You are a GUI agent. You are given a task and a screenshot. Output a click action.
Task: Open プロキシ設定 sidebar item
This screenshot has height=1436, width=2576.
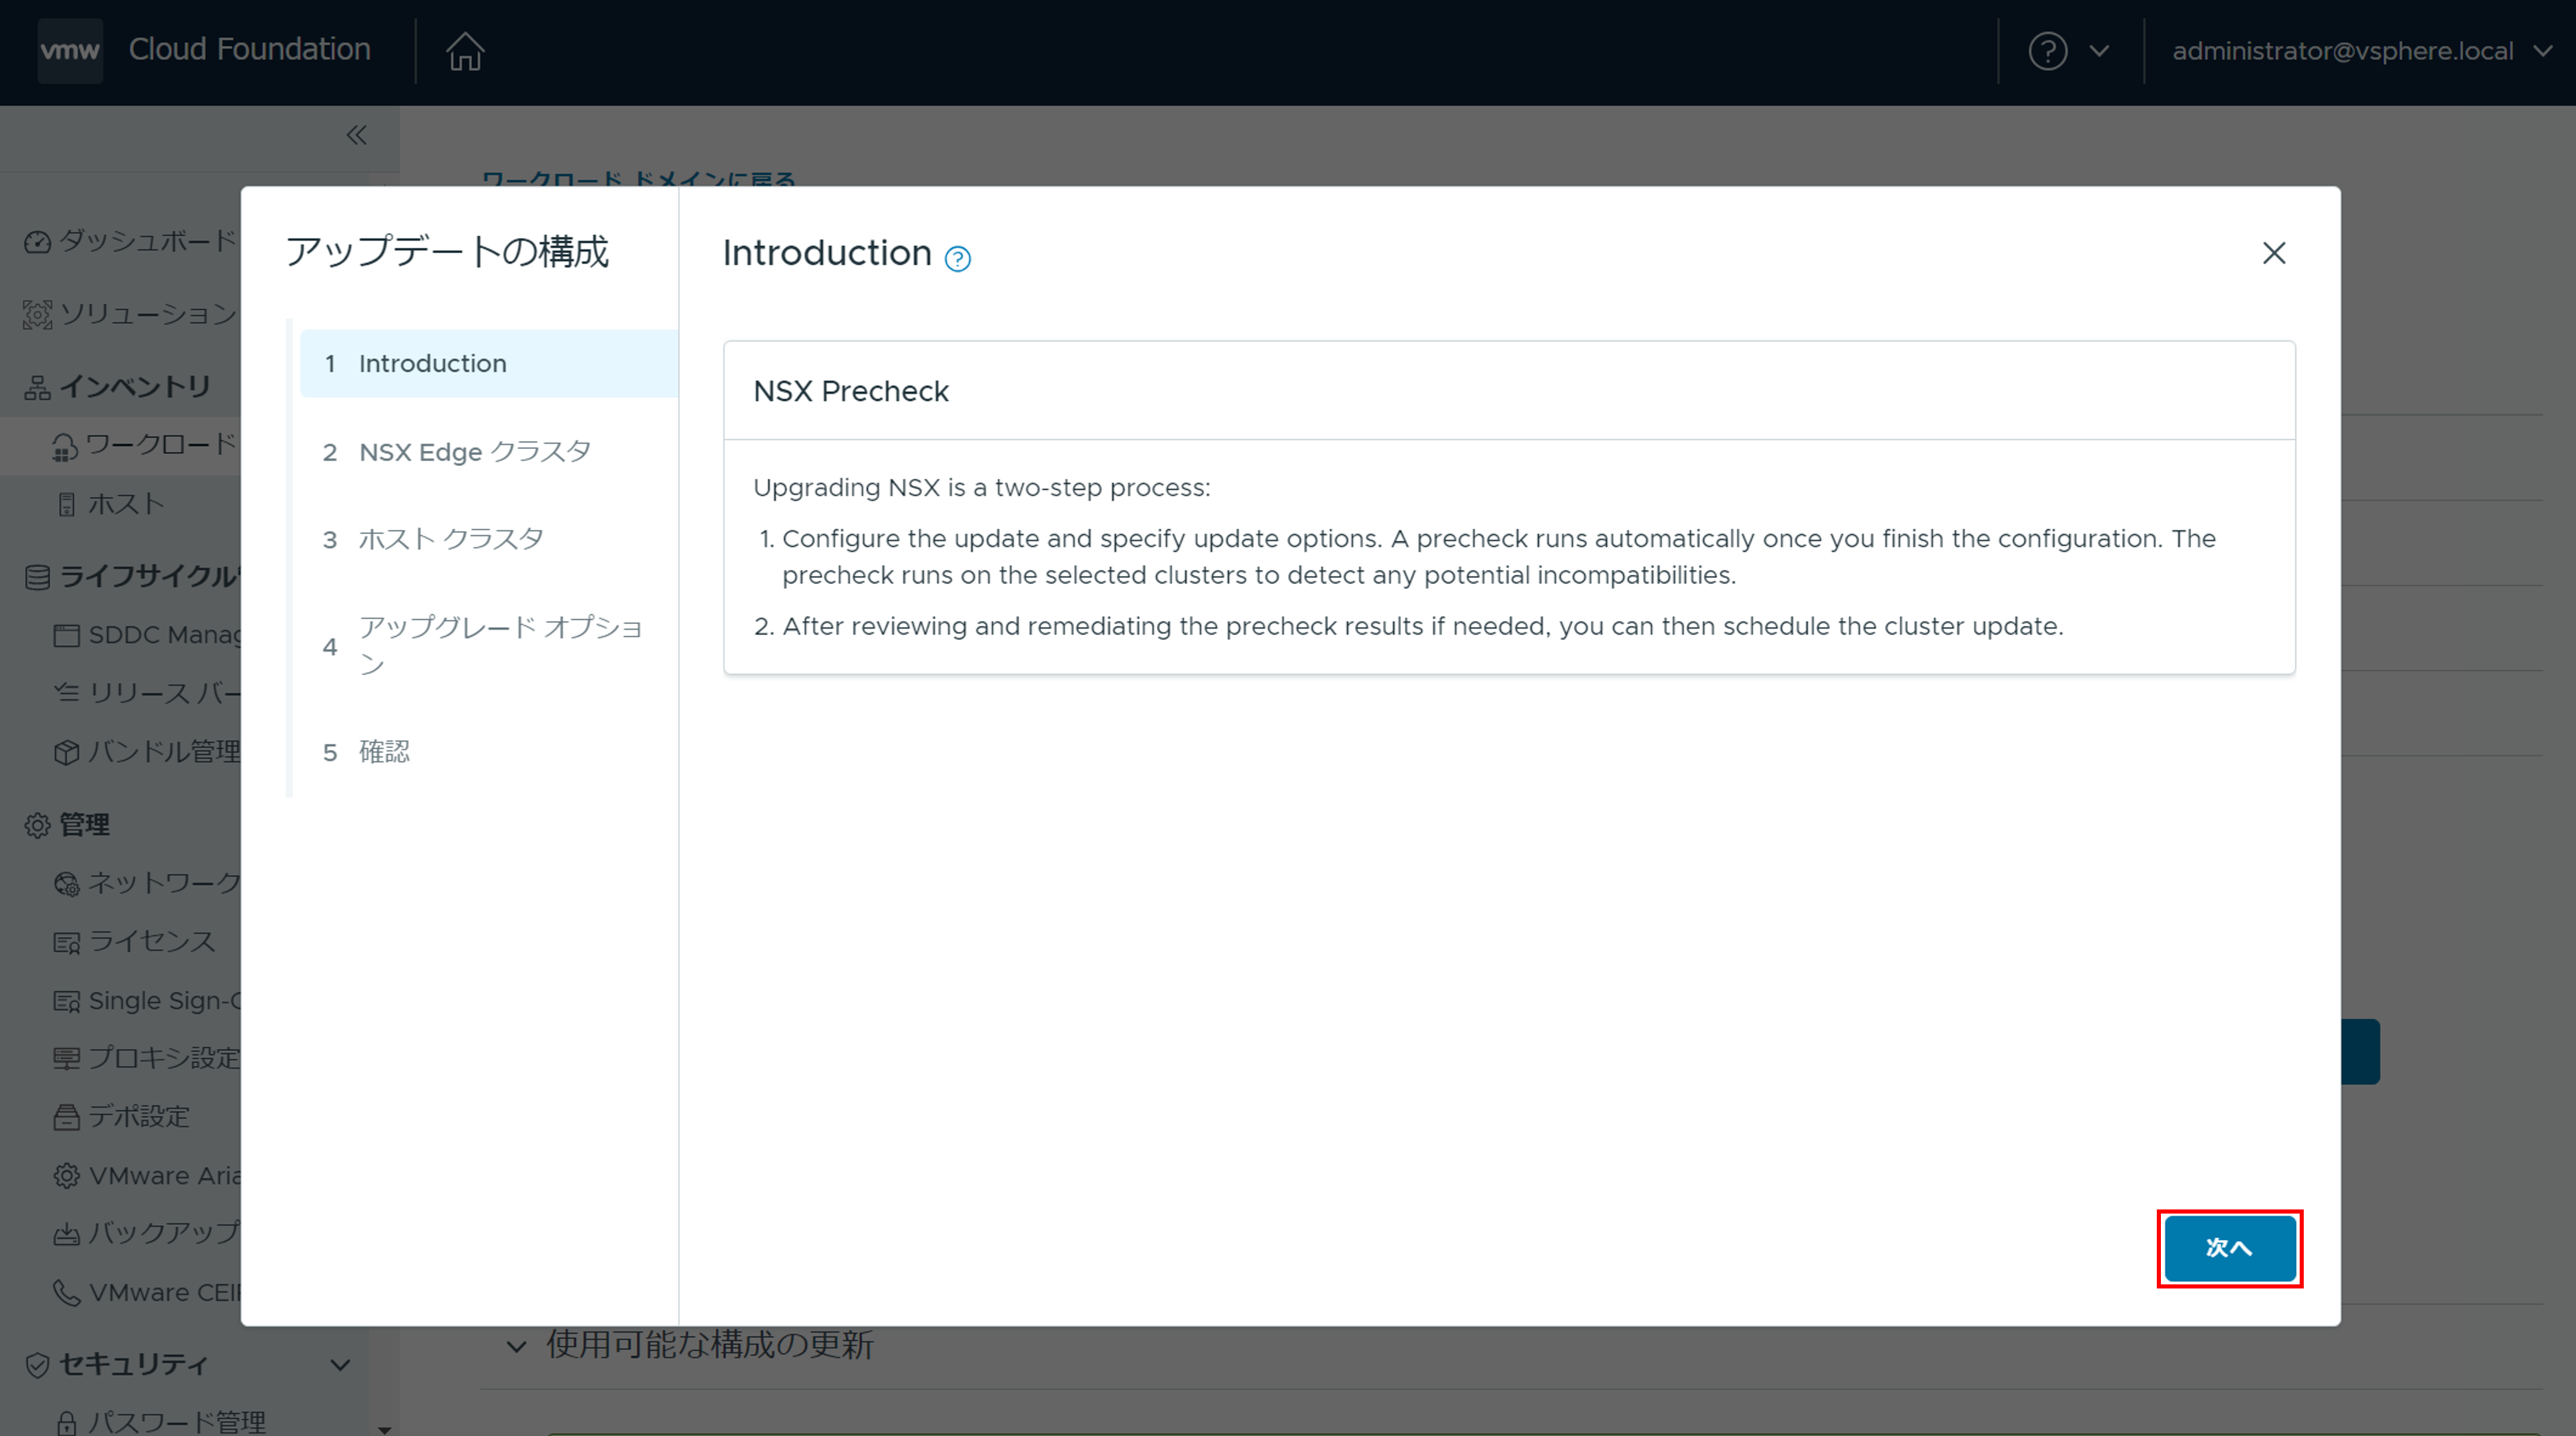pyautogui.click(x=146, y=1058)
